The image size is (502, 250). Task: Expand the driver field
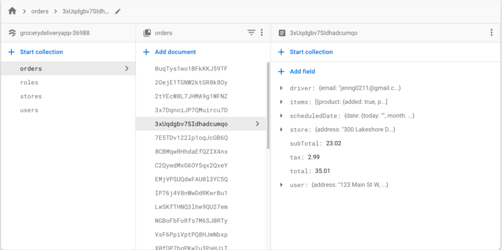tap(282, 88)
